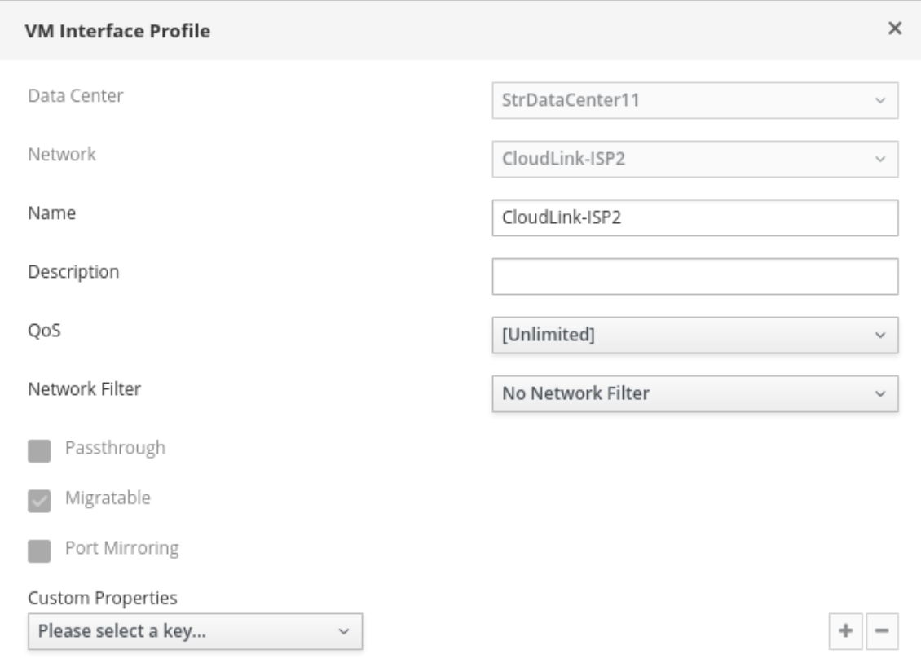This screenshot has width=921, height=667.
Task: Click the Name field containing CloudLink-ISP2
Action: (694, 218)
